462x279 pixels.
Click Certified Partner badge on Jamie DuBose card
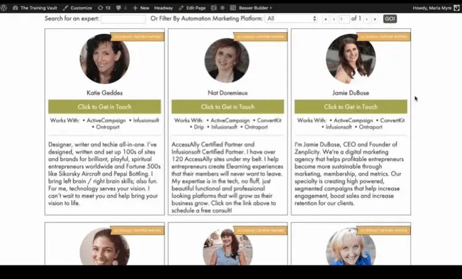[x=384, y=37]
